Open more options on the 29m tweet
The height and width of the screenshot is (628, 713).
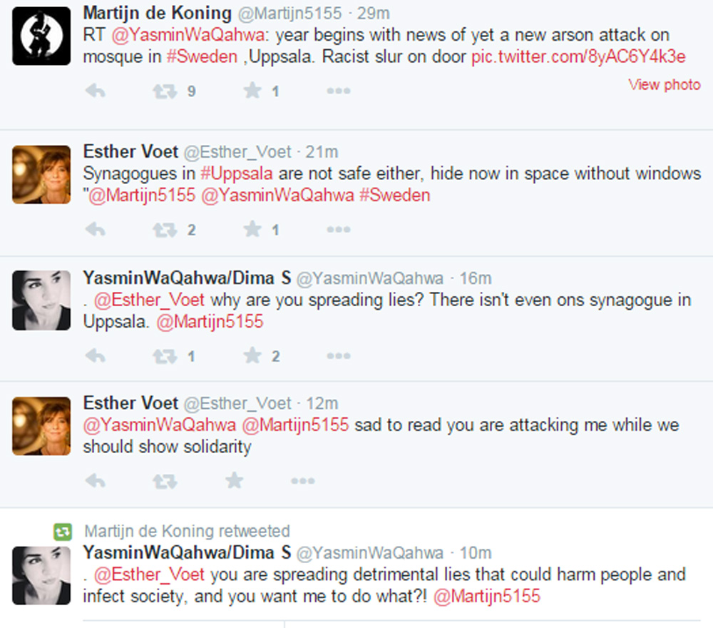click(x=338, y=91)
